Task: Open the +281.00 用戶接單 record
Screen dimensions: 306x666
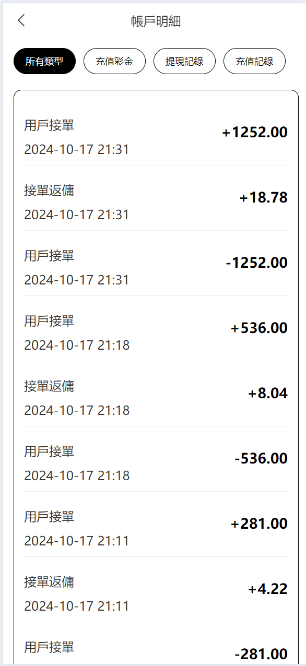Action: tap(156, 525)
